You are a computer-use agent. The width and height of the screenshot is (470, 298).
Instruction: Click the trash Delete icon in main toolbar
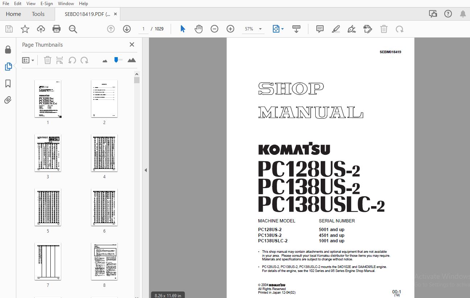384,29
